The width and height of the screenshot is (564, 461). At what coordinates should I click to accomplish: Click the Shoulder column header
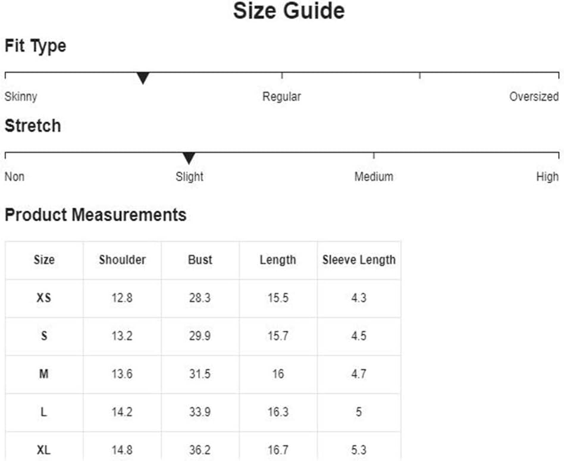click(123, 259)
